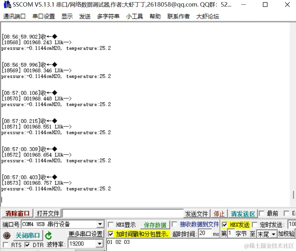Click the 第 1 字节 start byte field

(x=231, y=233)
